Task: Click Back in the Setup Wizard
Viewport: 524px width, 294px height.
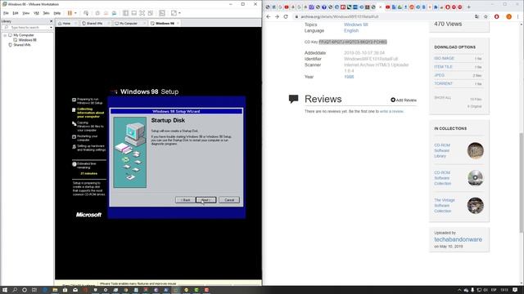Action: (x=185, y=200)
